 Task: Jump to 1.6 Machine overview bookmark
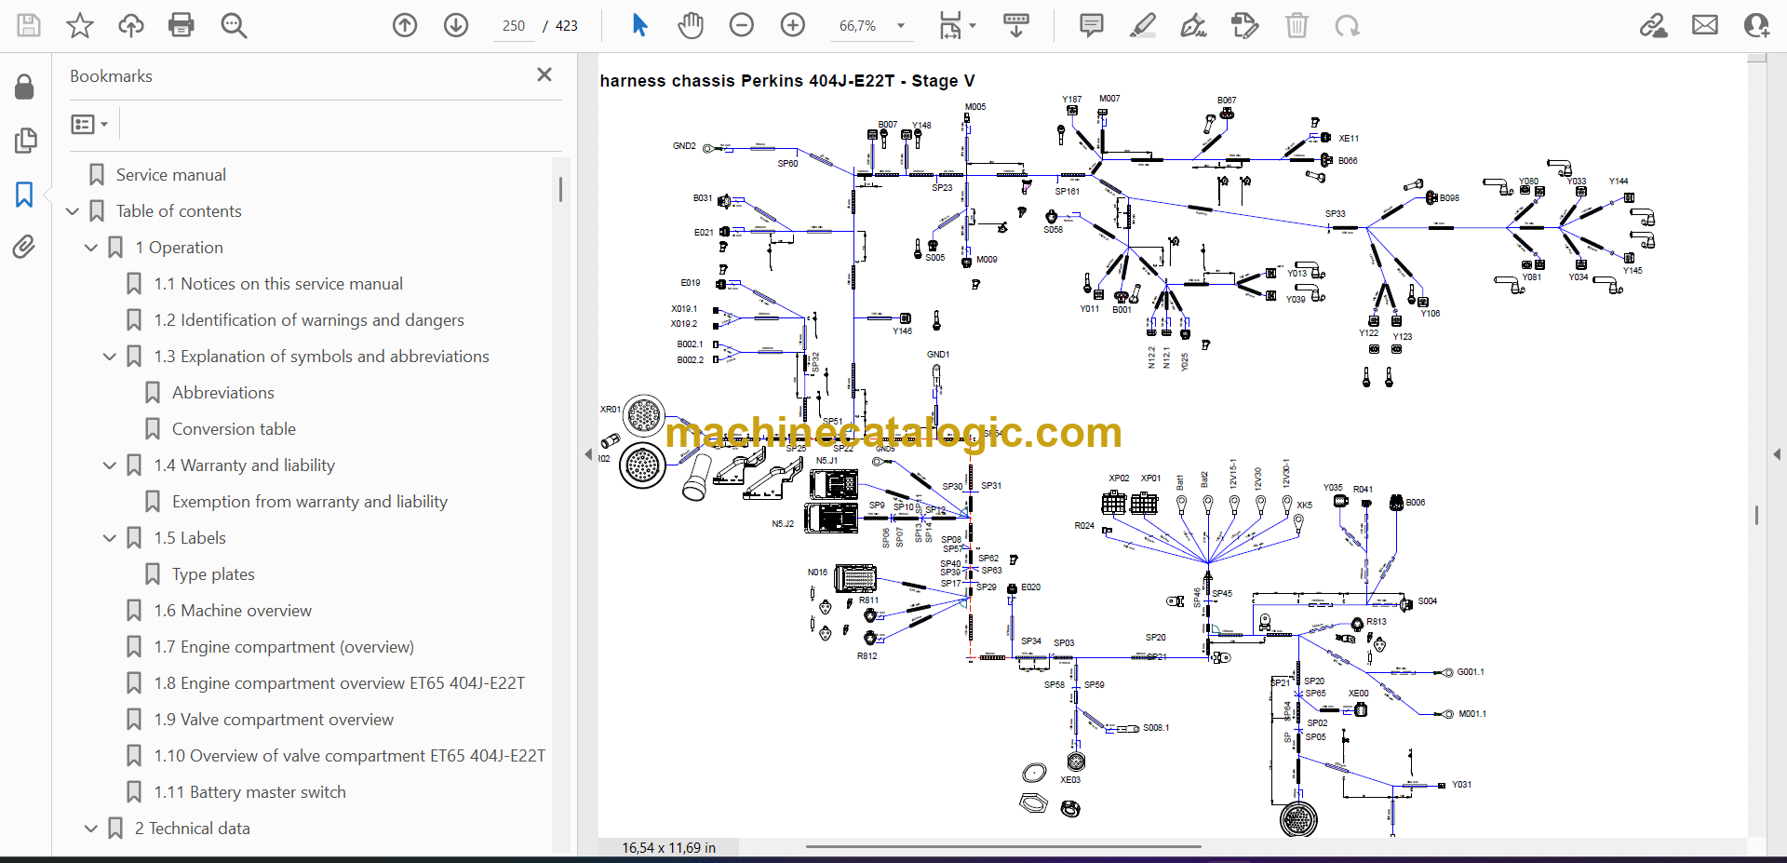(233, 611)
